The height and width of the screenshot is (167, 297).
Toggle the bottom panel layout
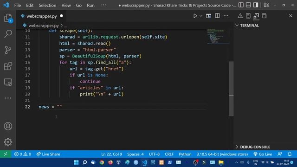click(x=248, y=5)
